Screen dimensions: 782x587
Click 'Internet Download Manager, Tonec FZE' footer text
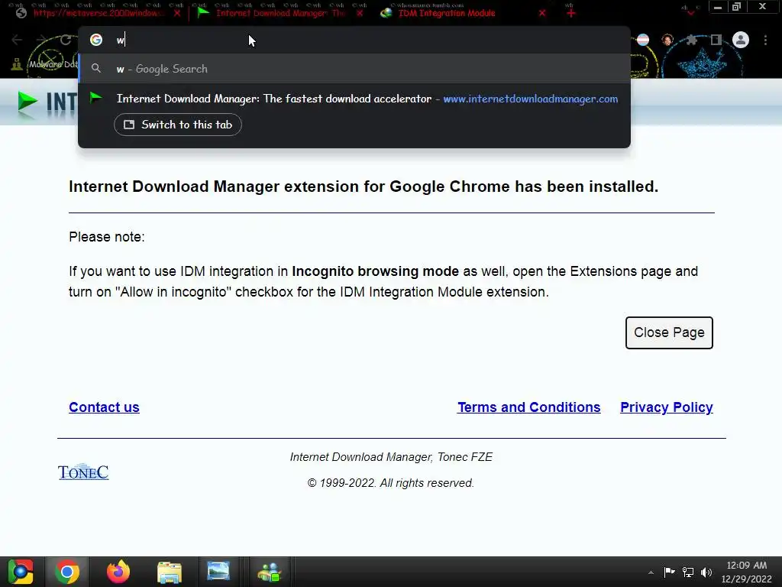pyautogui.click(x=391, y=457)
